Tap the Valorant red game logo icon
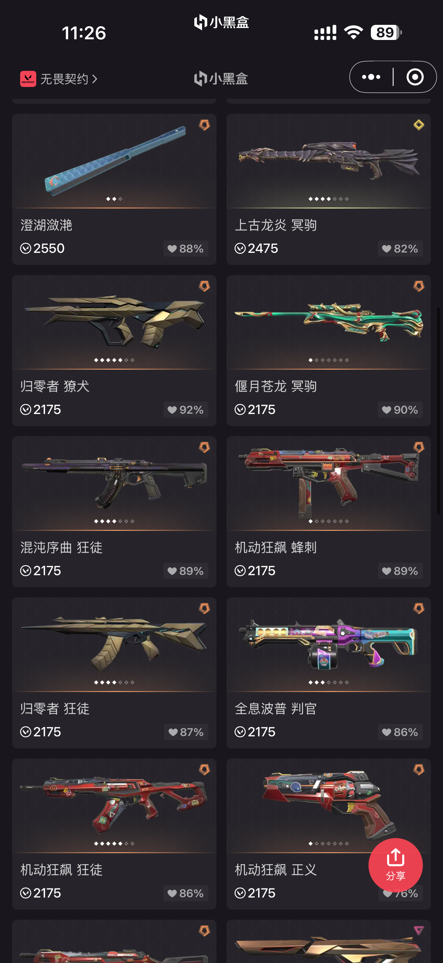This screenshot has height=963, width=443. (x=28, y=79)
